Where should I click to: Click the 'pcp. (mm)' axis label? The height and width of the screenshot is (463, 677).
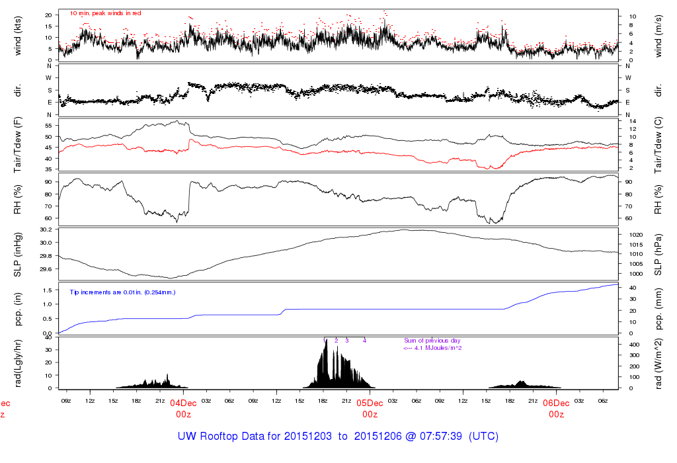pos(658,309)
